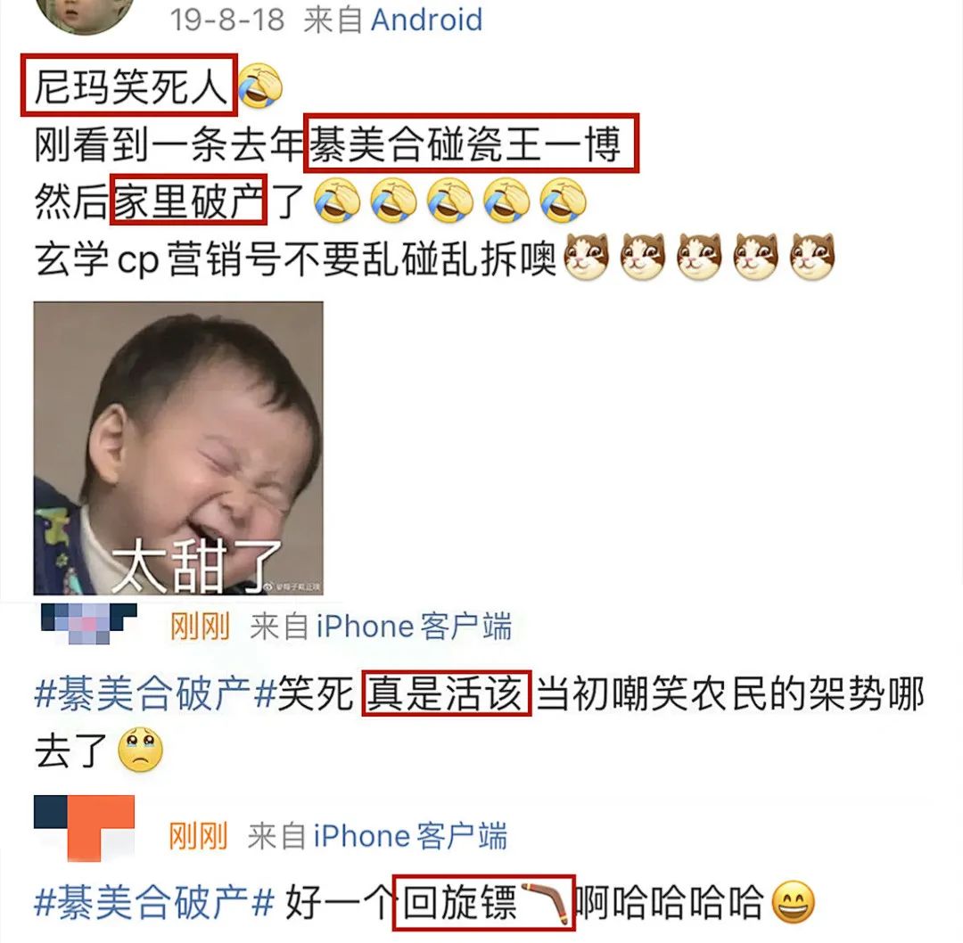Click the grinning emoji ending last post
This screenshot has width=963, height=943.
[x=793, y=902]
